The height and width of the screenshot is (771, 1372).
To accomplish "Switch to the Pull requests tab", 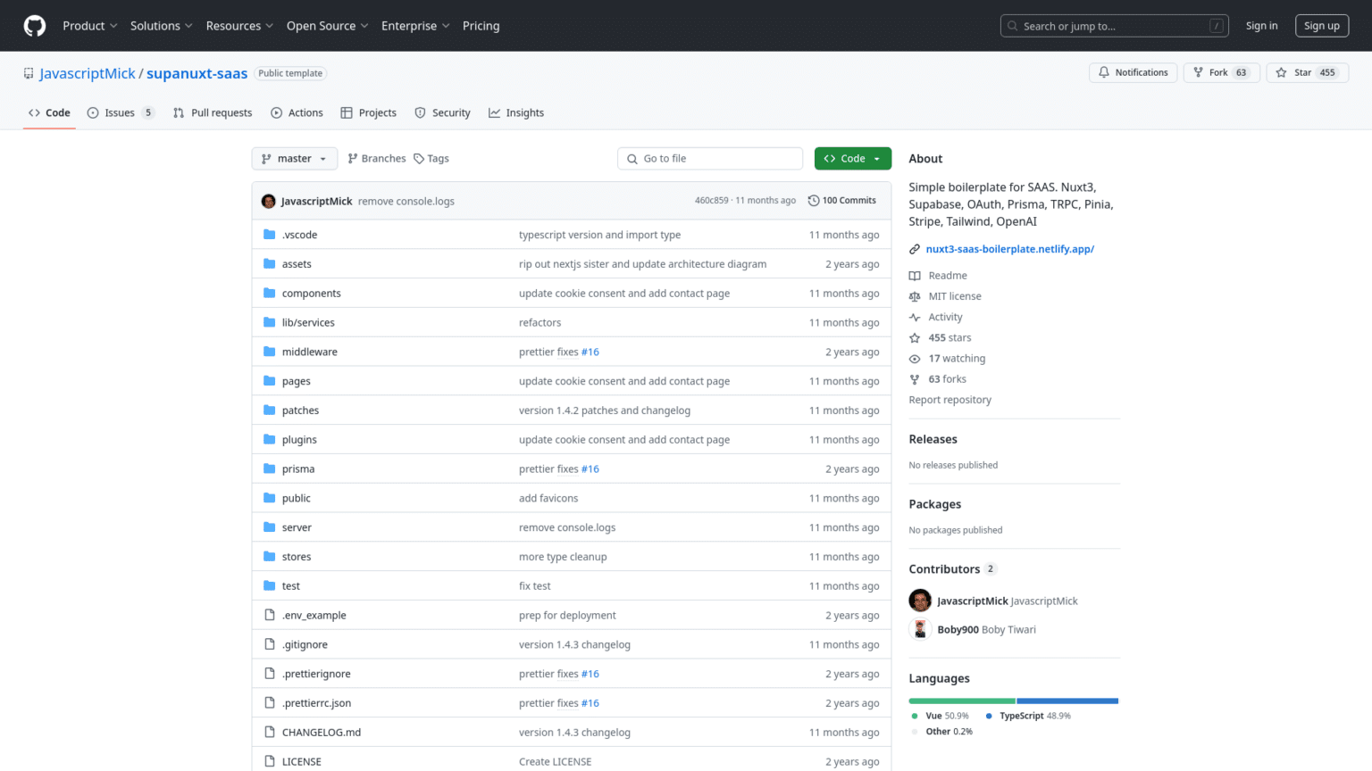I will coord(213,113).
